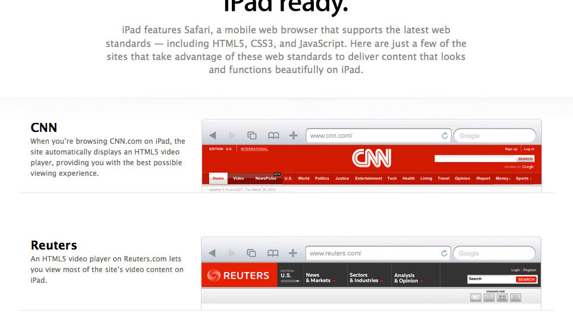The height and width of the screenshot is (322, 573).
Task: Click the CNN red SEARCH button
Action: [525, 159]
